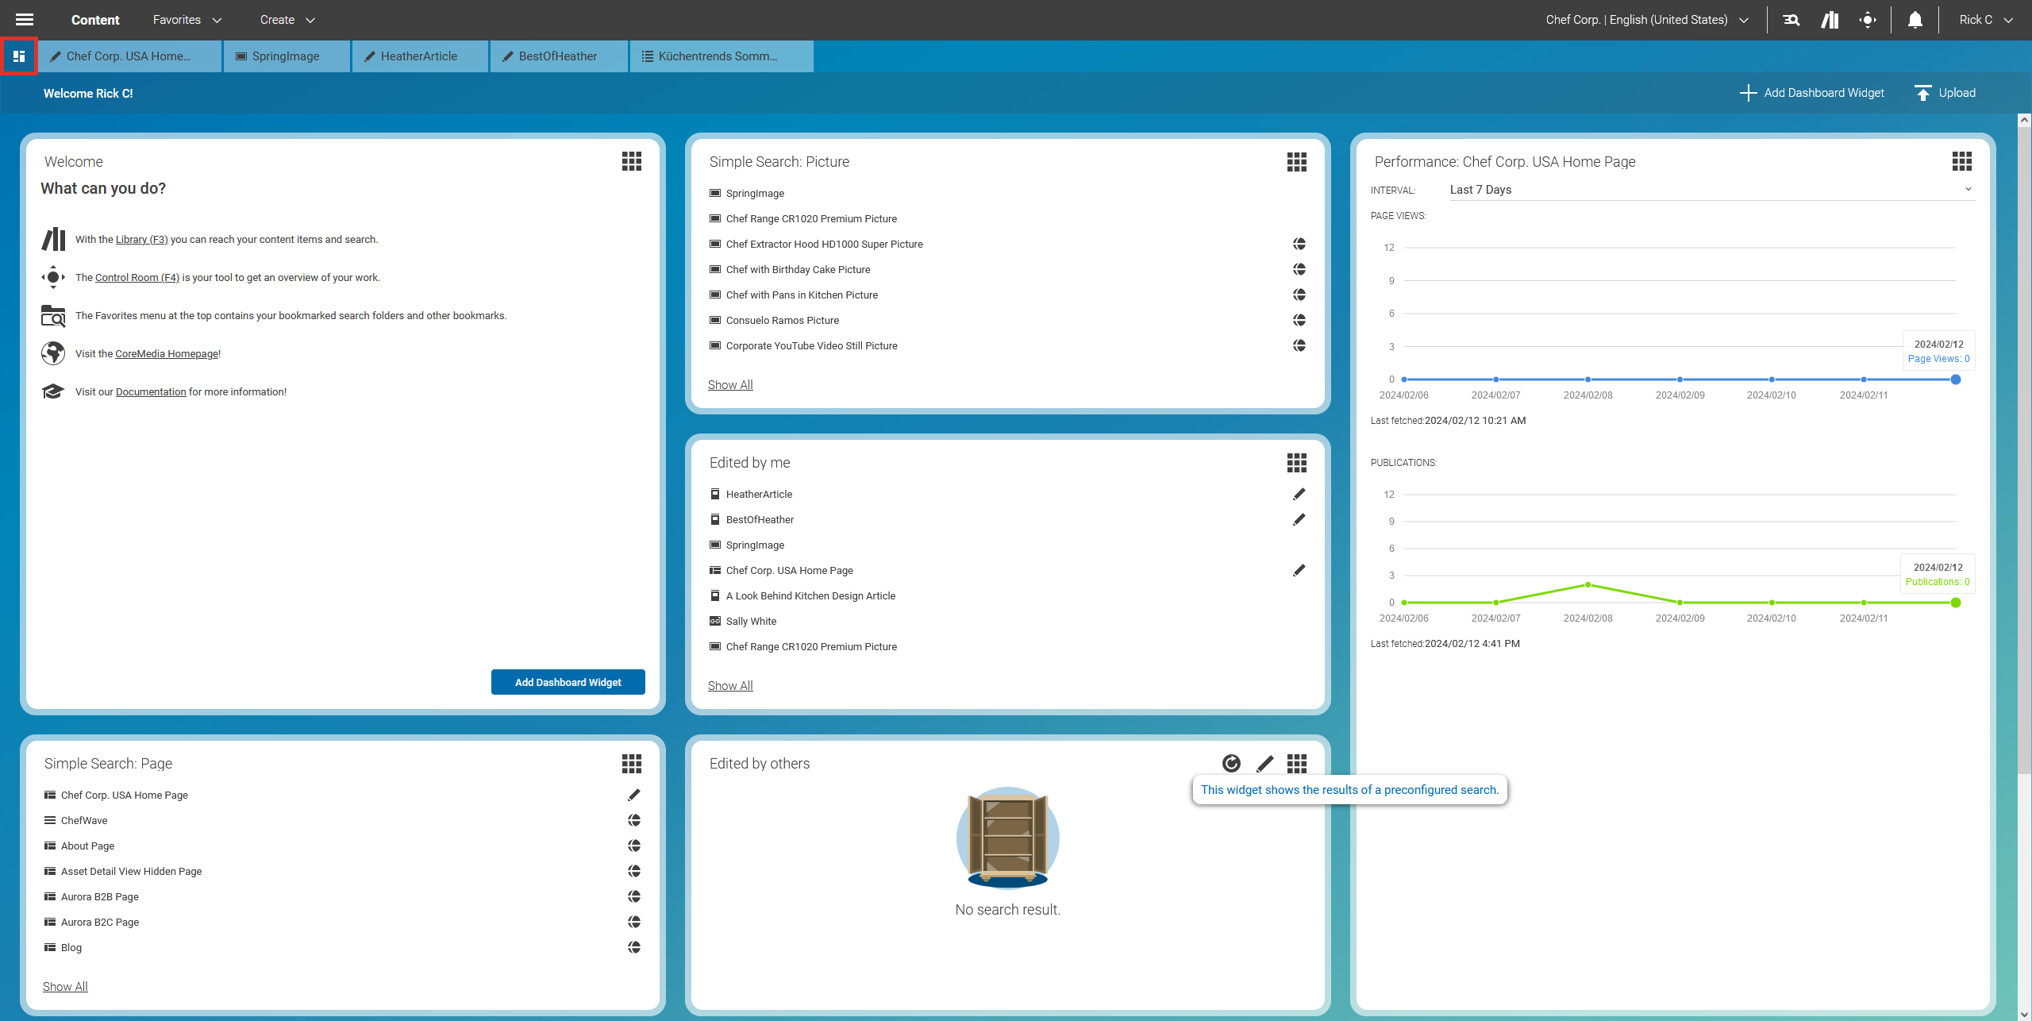Open widget menu of Simple Search: Picture
The height and width of the screenshot is (1021, 2032).
1296,162
